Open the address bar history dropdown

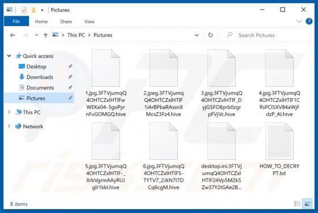[x=196, y=35]
